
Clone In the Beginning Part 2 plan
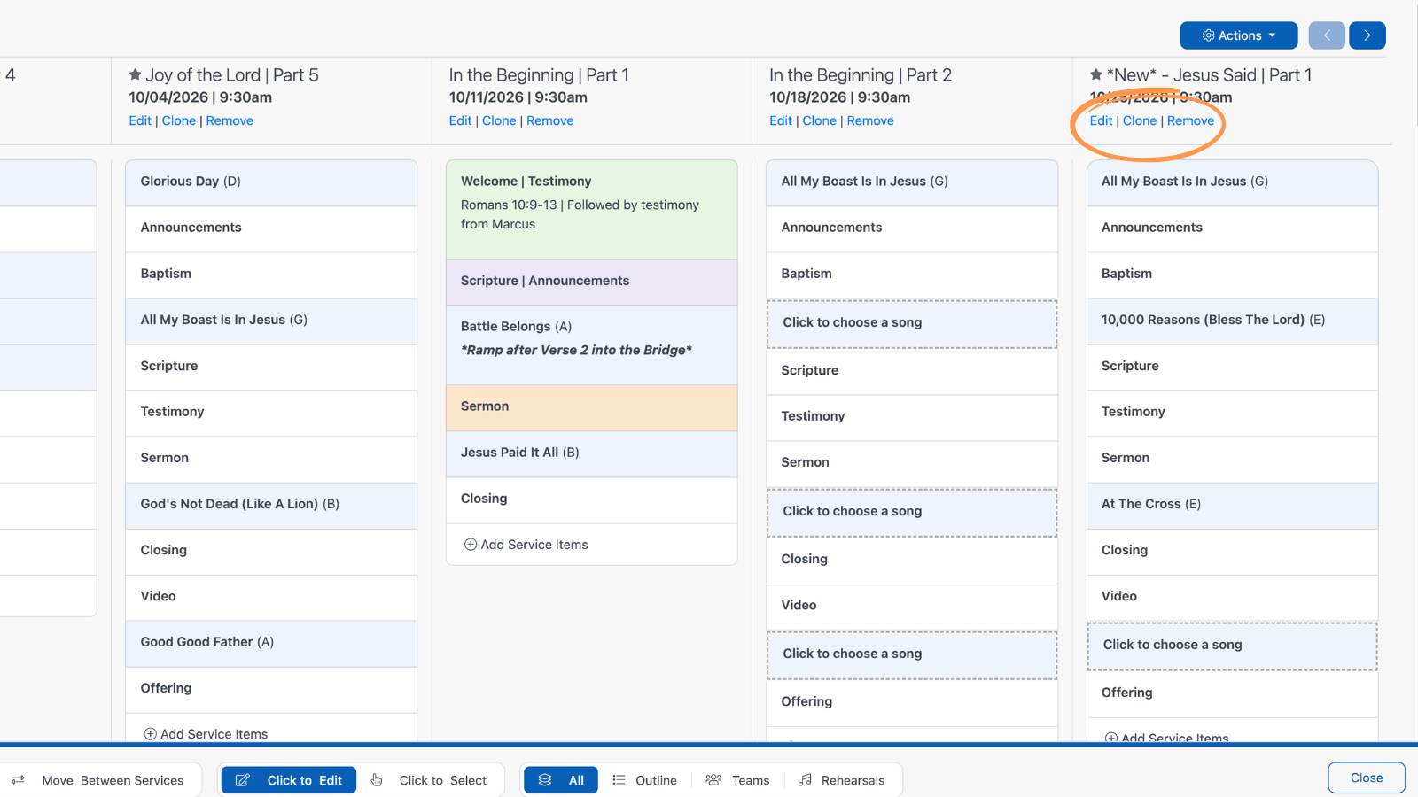click(x=820, y=120)
